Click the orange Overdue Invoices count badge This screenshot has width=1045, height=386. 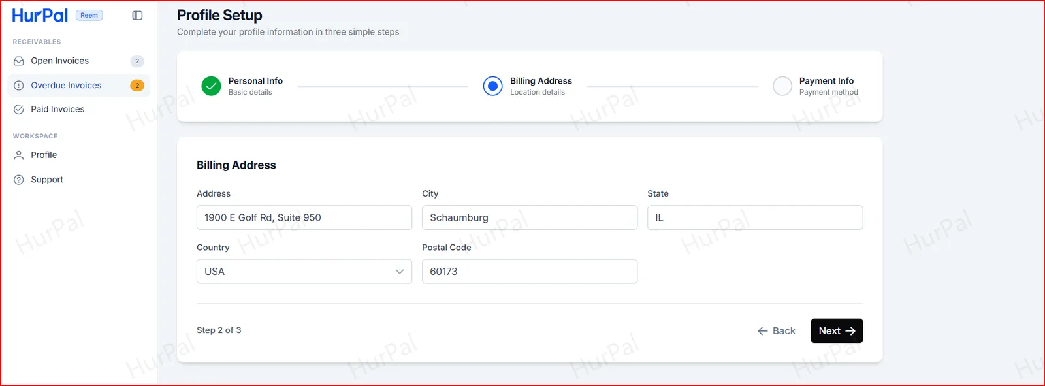point(137,86)
